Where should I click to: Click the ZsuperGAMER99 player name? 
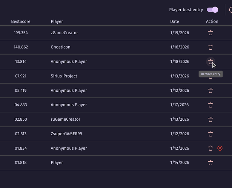[66, 134]
